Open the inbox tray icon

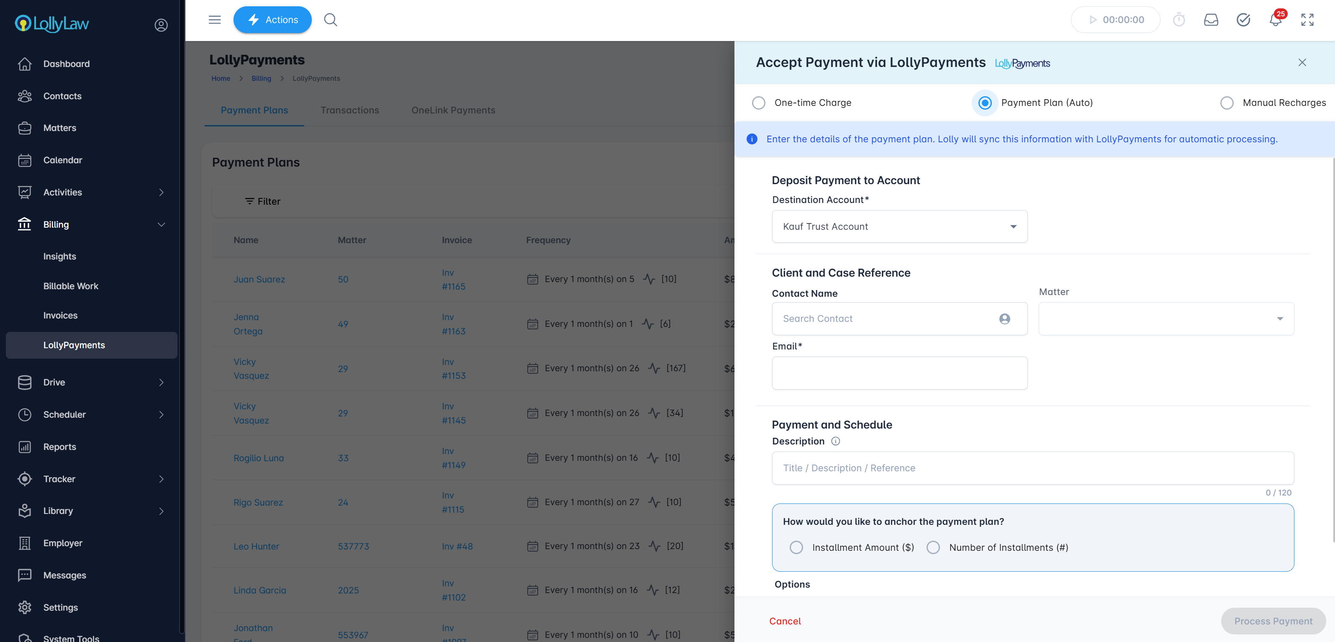[1211, 20]
